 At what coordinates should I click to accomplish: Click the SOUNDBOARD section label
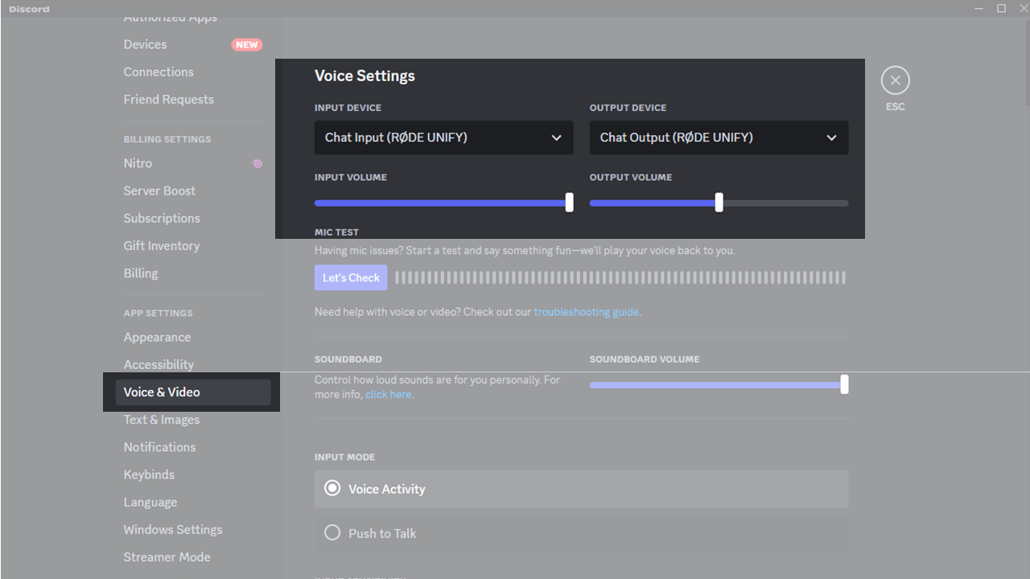pyautogui.click(x=348, y=359)
